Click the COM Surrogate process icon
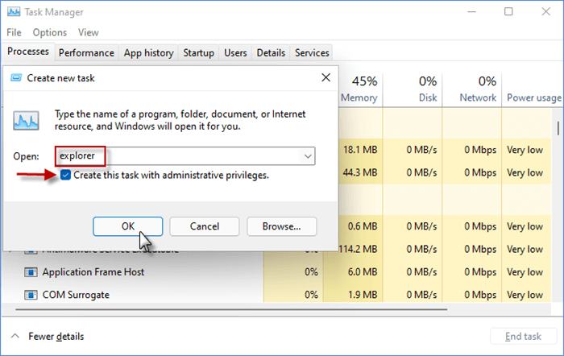Viewport: 564px width, 356px height. (x=31, y=295)
